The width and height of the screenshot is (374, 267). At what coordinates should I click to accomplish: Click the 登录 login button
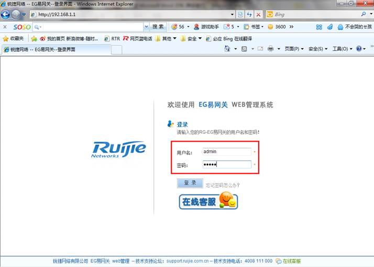coord(190,183)
